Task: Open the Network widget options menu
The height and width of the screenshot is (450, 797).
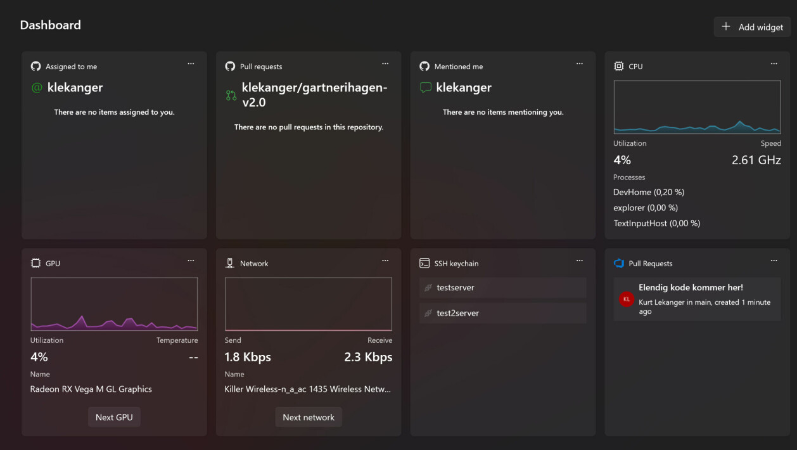Action: (x=385, y=261)
